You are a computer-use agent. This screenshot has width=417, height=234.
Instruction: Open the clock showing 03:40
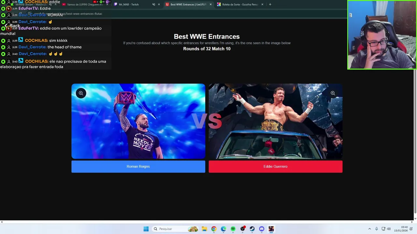[401, 229]
